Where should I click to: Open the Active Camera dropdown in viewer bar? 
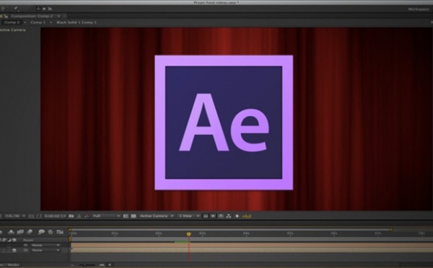click(x=157, y=216)
